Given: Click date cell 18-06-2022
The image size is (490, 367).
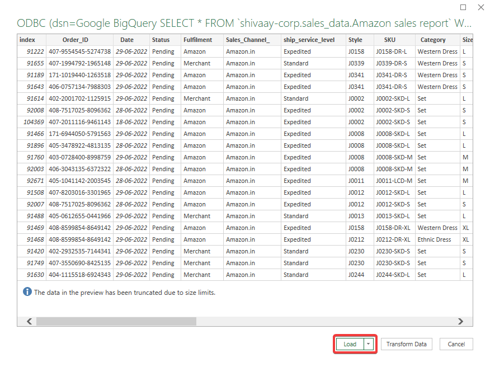Looking at the screenshot, I should click(131, 122).
